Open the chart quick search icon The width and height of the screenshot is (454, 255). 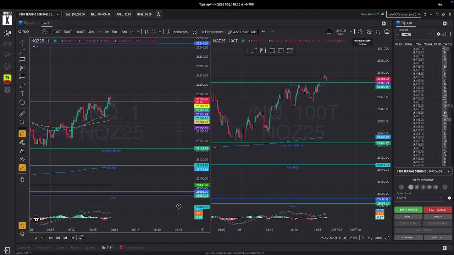click(x=360, y=32)
